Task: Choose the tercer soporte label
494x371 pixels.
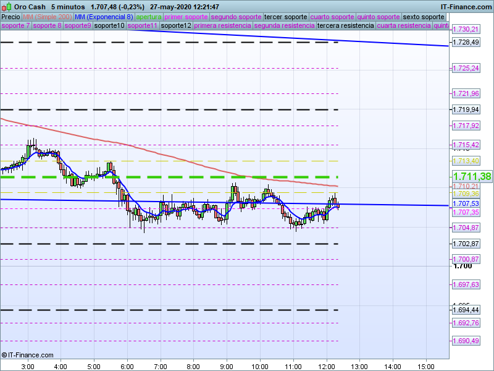Action: click(x=285, y=17)
